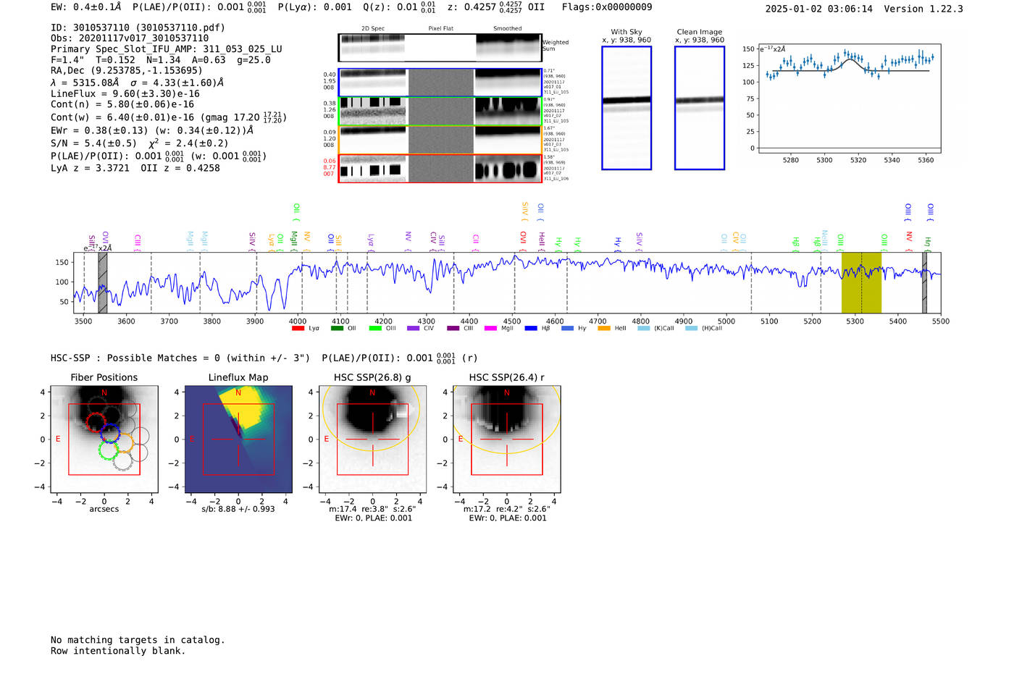Click the red fiber circle in Fiber Positions

click(96, 421)
